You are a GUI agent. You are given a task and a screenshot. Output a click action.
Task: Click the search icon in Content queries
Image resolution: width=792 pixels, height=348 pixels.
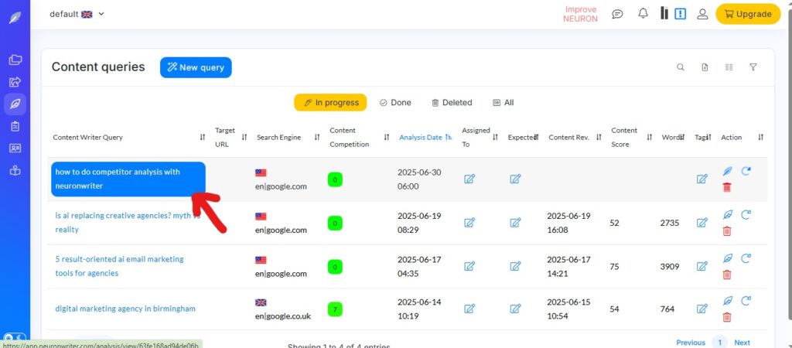(x=681, y=67)
